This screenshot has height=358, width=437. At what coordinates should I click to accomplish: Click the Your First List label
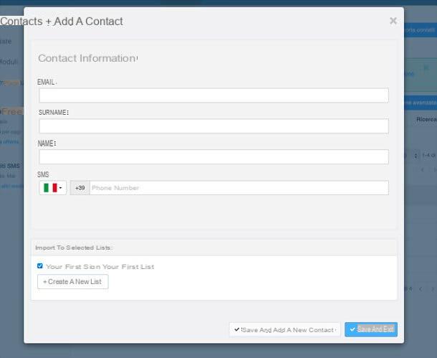click(100, 267)
